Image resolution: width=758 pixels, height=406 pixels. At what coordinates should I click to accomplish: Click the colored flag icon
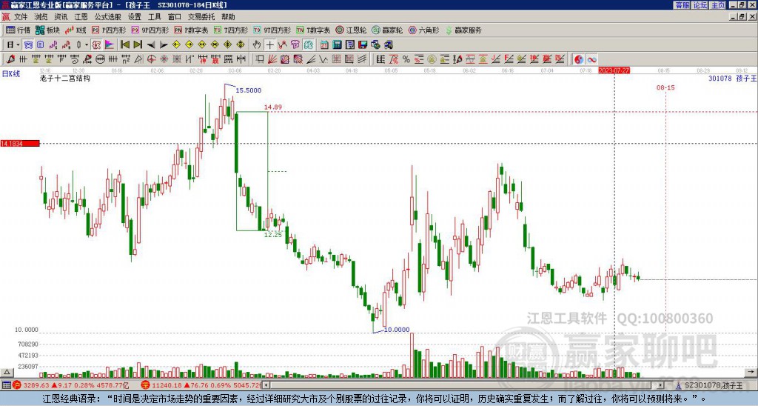pos(110,44)
